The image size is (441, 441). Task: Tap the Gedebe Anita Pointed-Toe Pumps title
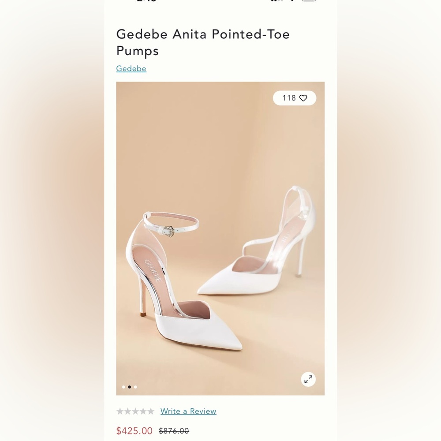coord(203,42)
